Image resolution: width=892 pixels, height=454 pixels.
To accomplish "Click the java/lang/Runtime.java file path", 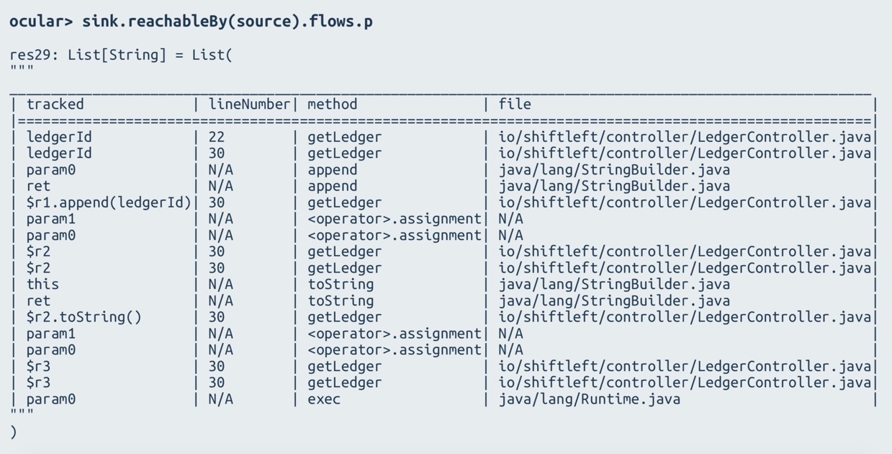I will coord(589,399).
